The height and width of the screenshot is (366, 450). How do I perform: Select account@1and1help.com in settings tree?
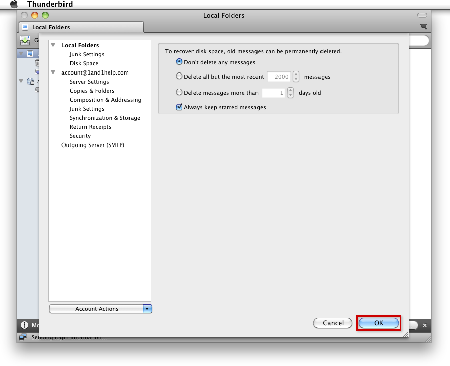[x=95, y=72]
